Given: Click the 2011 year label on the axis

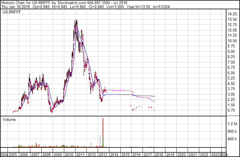Looking at the screenshot, I should pos(80,155).
